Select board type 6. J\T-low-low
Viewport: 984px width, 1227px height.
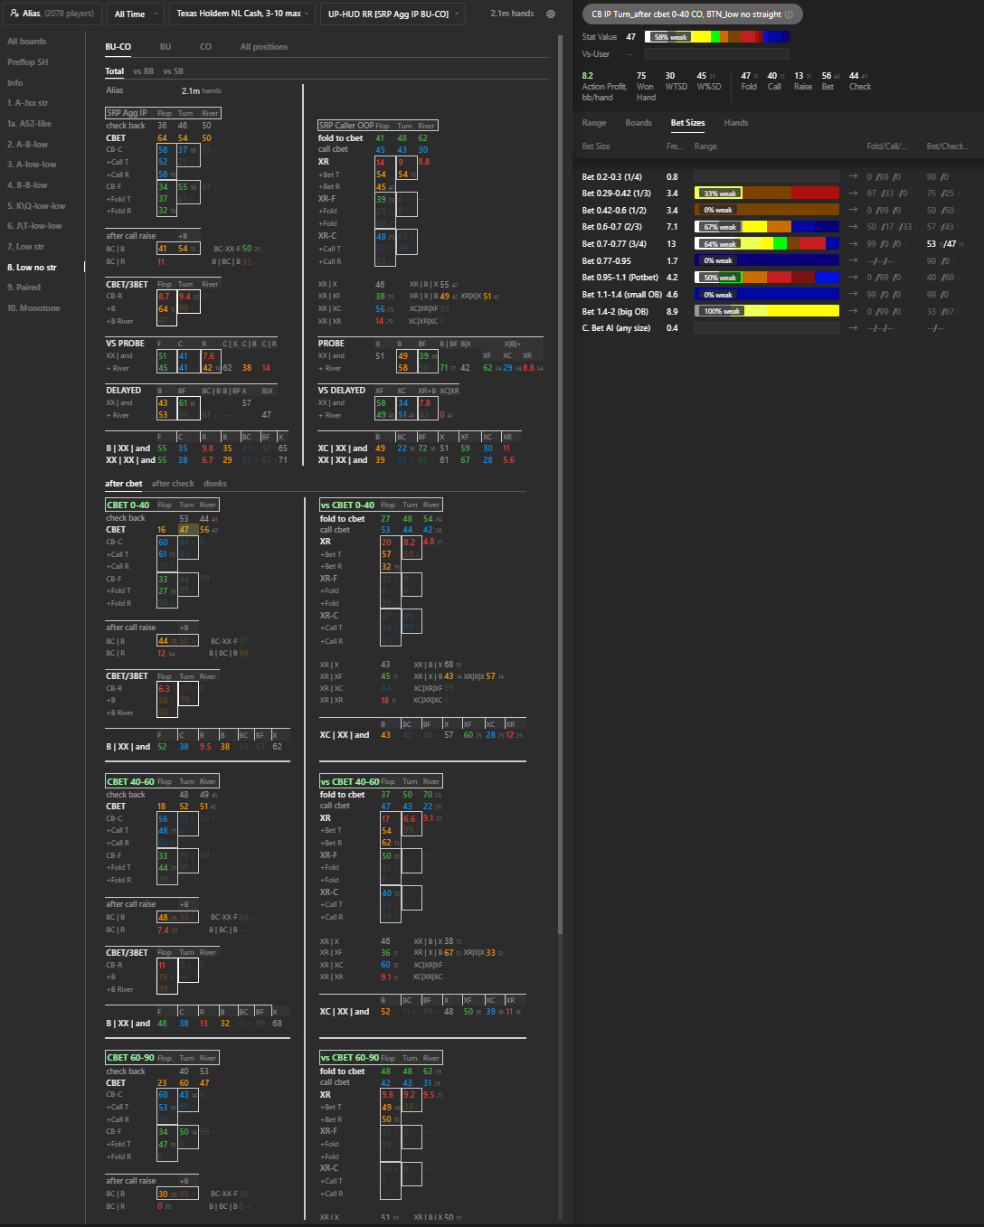coord(34,226)
